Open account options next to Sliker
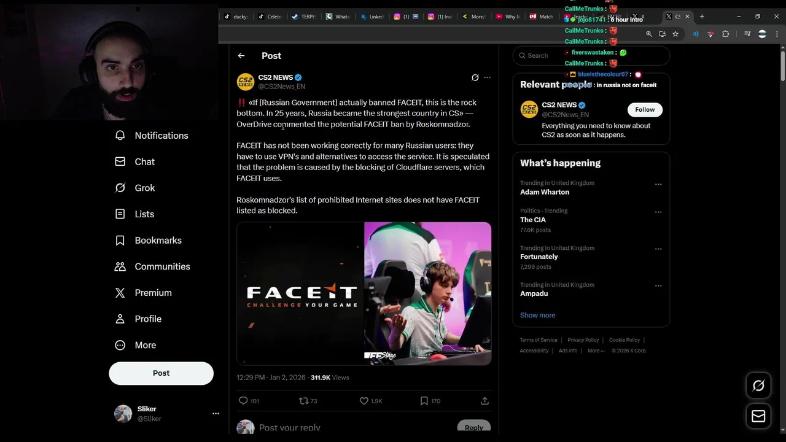This screenshot has width=786, height=442. pyautogui.click(x=216, y=414)
